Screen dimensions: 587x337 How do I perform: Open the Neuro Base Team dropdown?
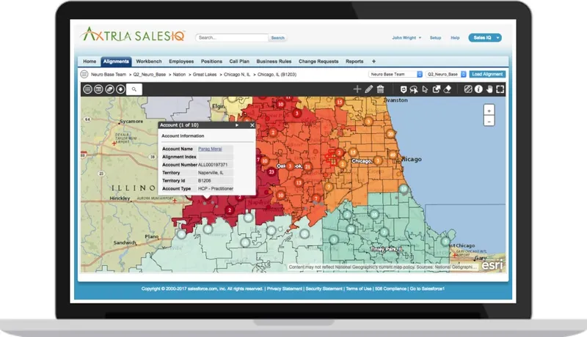click(x=395, y=74)
